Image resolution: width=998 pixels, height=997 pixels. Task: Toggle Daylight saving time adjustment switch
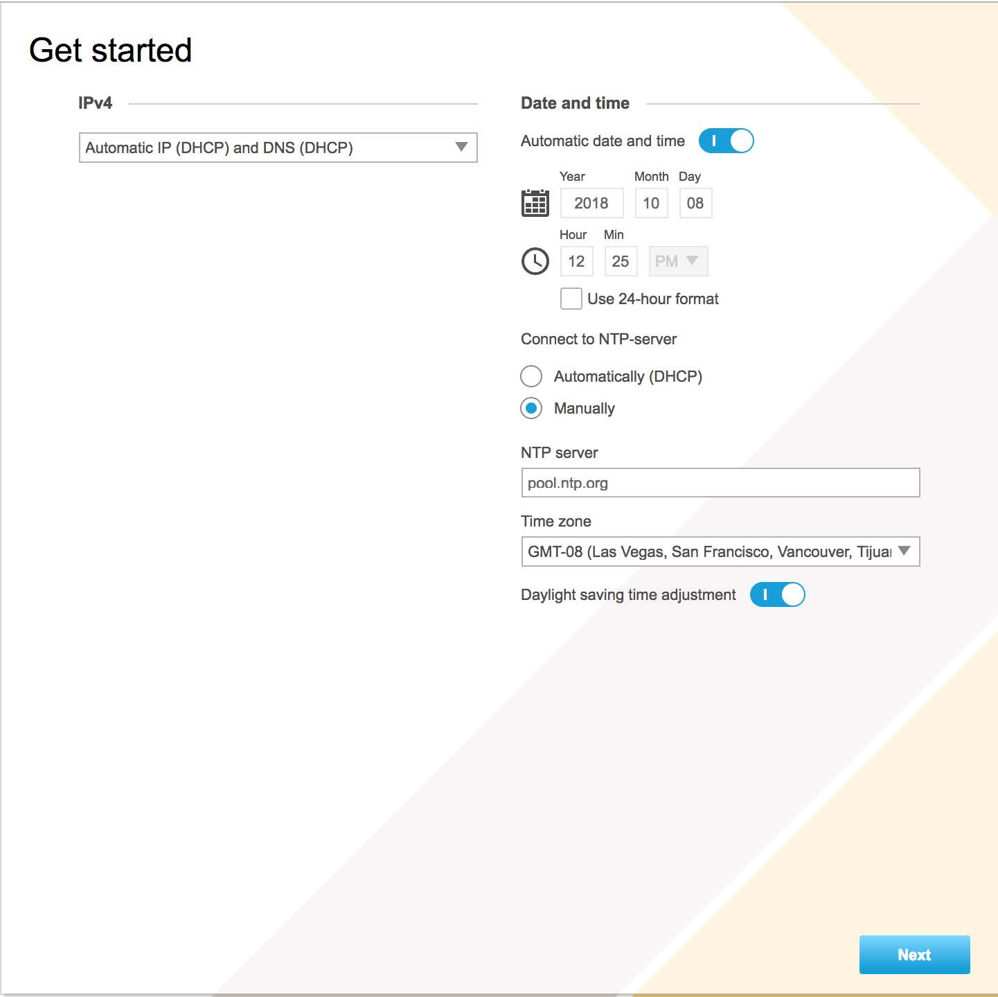(777, 594)
